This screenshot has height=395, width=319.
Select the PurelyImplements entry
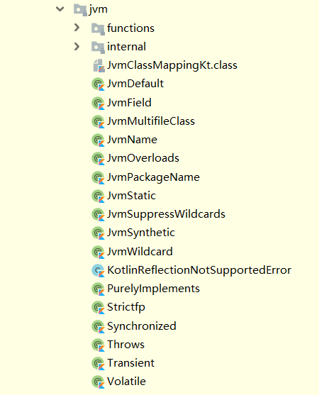(153, 289)
